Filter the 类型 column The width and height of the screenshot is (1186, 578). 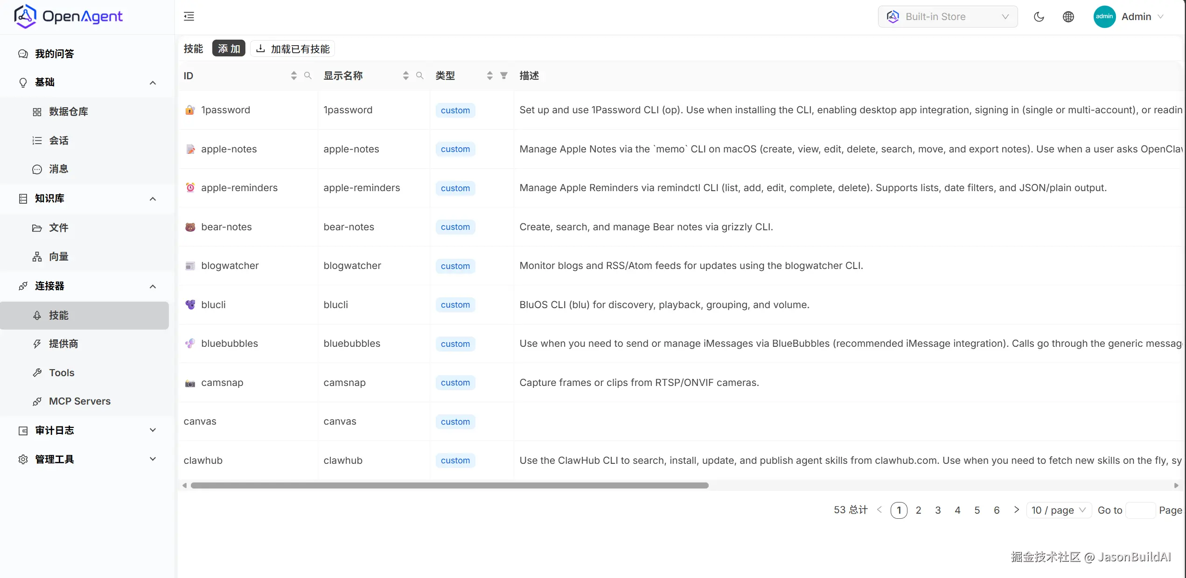(x=504, y=75)
